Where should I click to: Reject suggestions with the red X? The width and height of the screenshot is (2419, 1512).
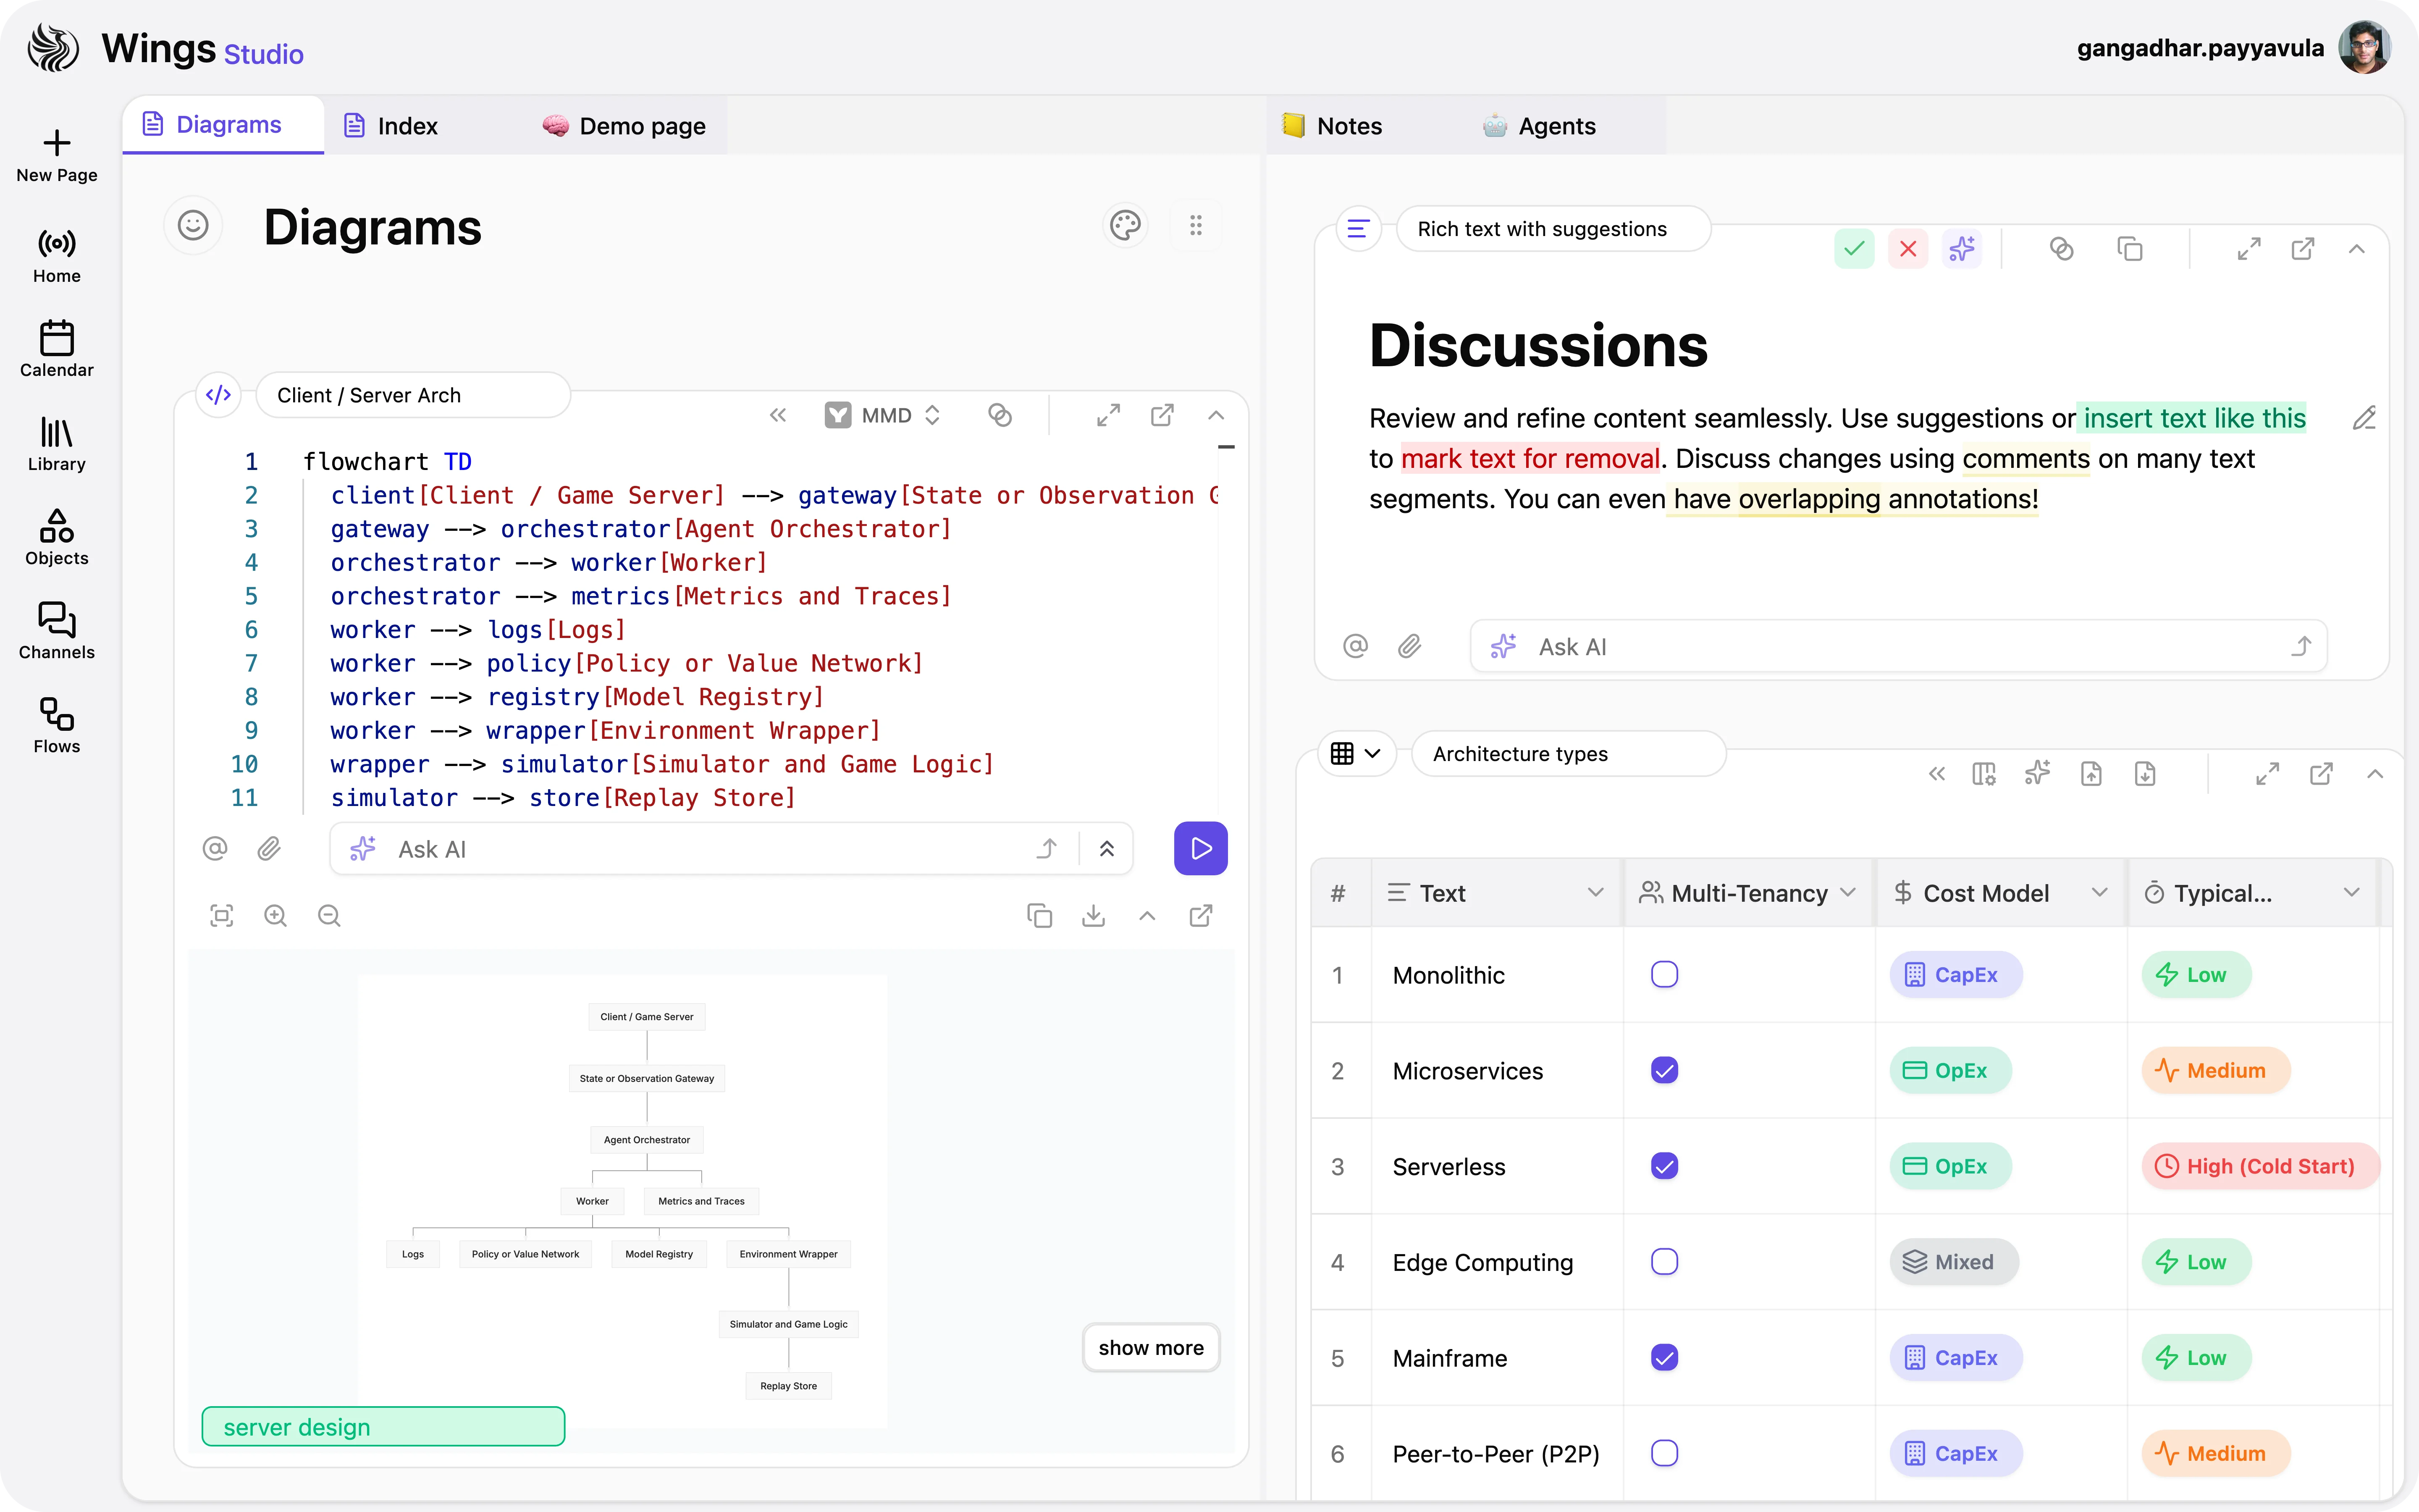(x=1908, y=249)
